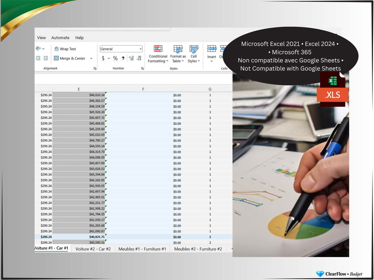
Task: Expand the accounting format dropdown arrow
Action: click(109, 58)
